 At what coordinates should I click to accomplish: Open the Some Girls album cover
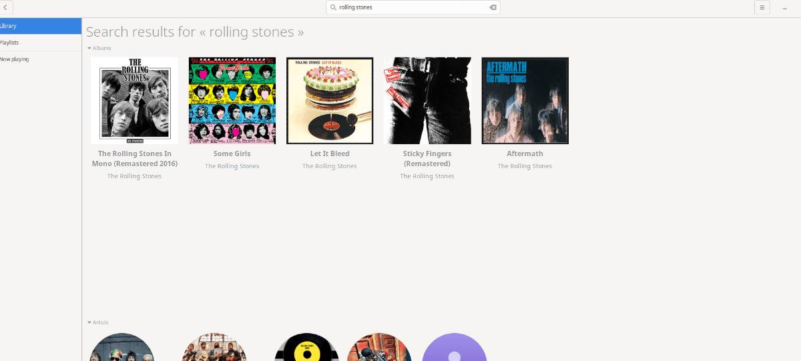(x=232, y=101)
